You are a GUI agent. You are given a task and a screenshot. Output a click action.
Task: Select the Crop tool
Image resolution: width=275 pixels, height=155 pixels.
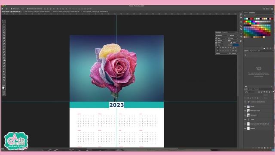(4, 35)
